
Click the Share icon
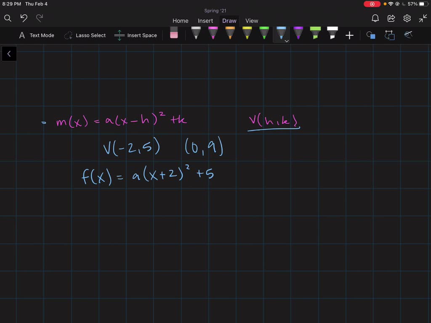coord(391,18)
